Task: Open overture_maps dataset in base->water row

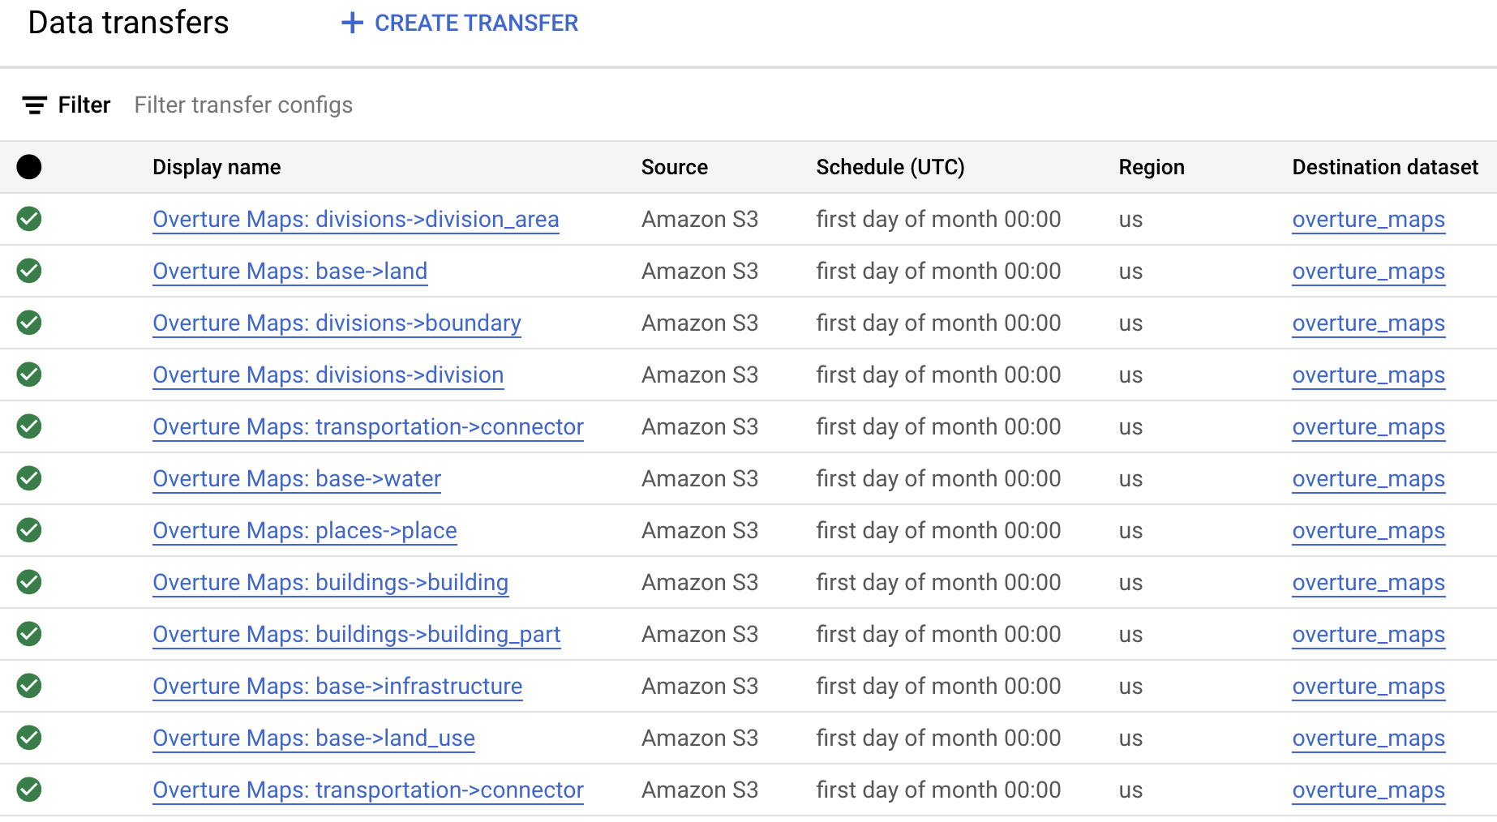Action: coord(1369,479)
